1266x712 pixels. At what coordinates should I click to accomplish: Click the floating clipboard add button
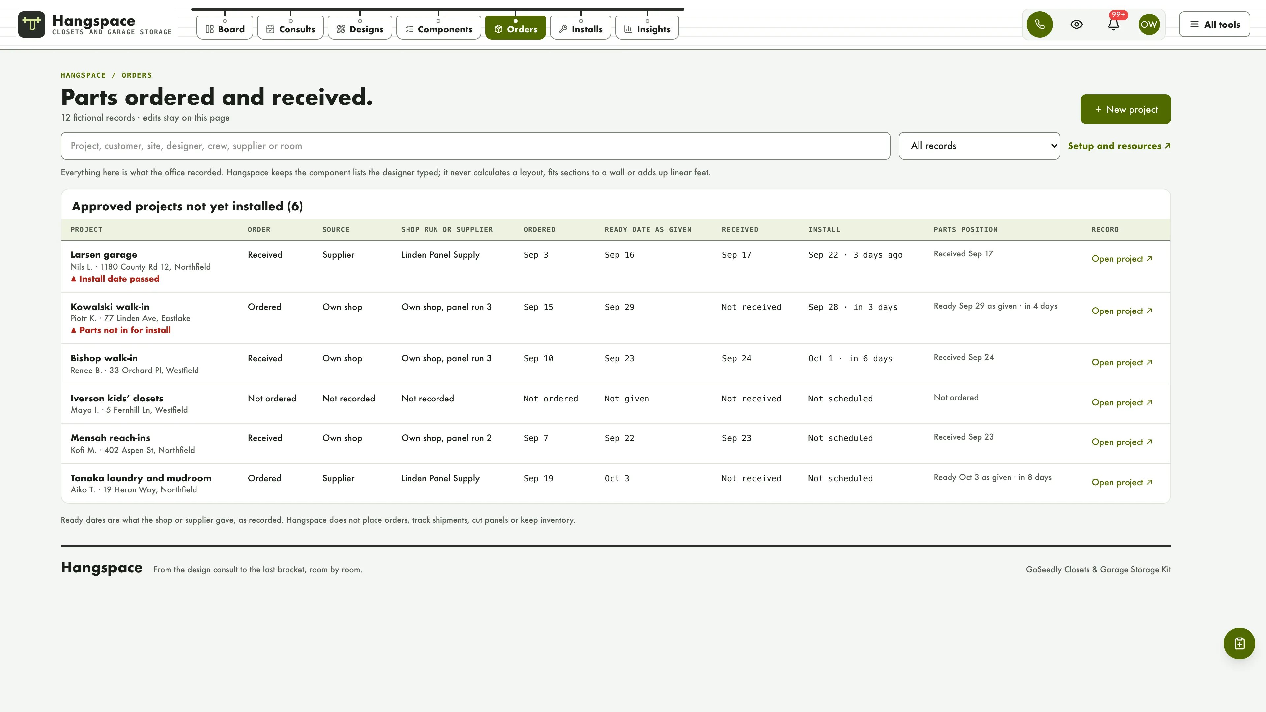tap(1239, 643)
